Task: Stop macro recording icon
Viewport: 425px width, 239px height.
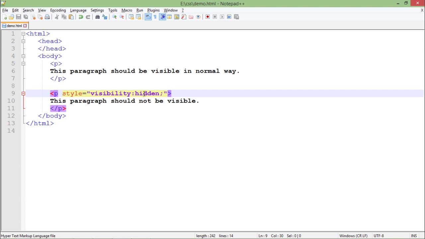Action: pos(215,17)
